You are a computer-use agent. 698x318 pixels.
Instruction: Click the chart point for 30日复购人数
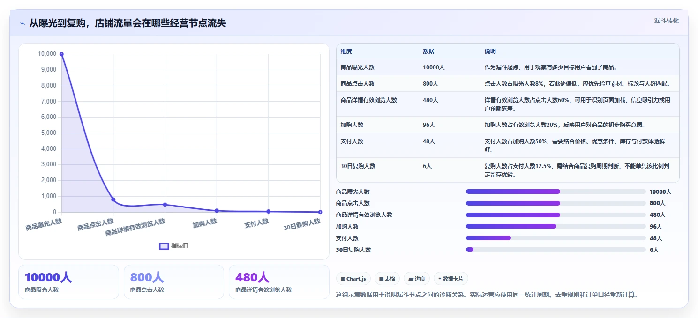320,212
